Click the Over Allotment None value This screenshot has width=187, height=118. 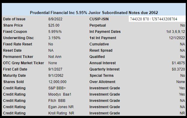click(181, 82)
